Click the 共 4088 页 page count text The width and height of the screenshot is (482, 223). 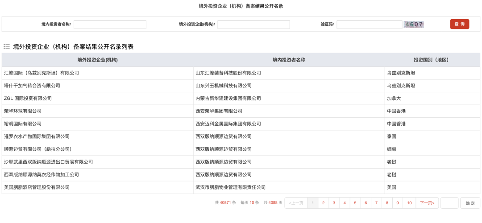point(273,203)
